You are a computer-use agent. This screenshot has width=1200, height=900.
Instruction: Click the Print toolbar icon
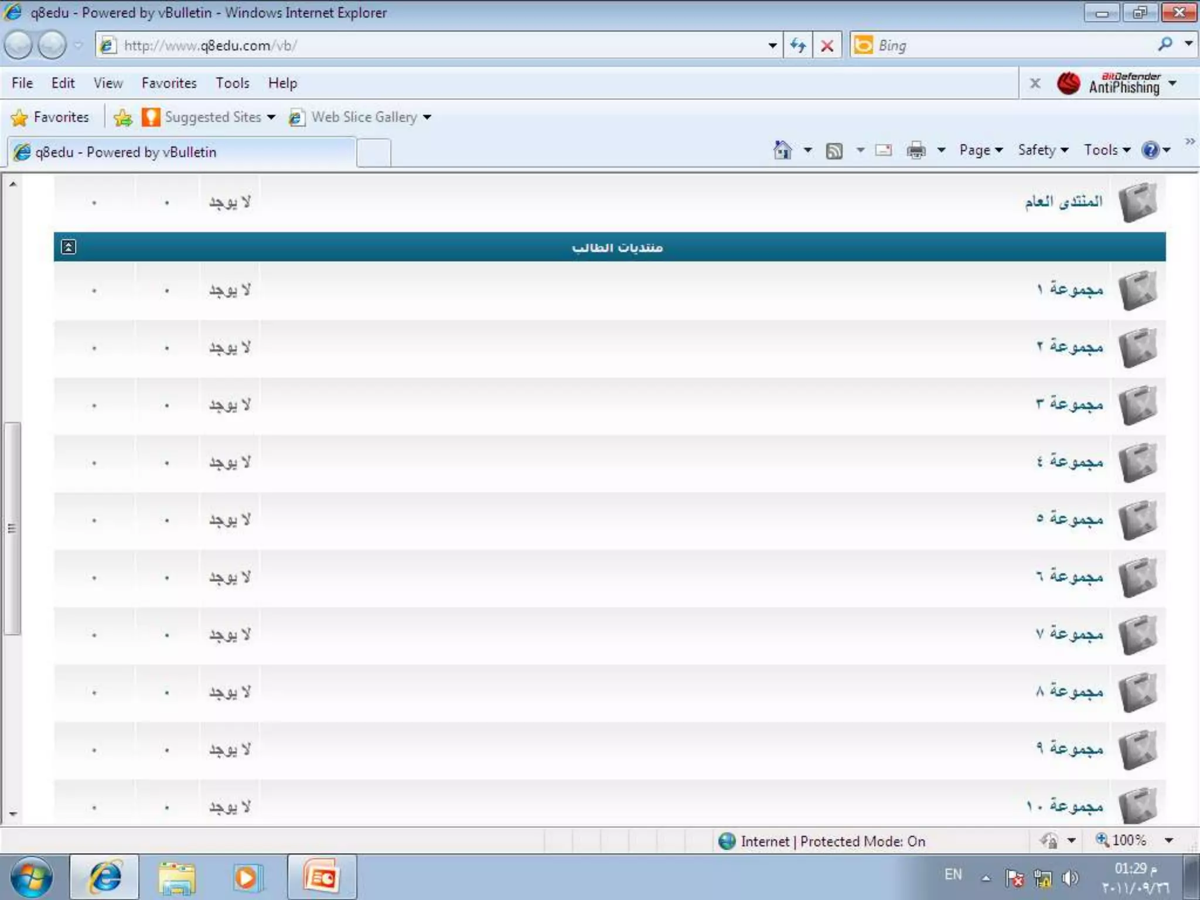[916, 151]
